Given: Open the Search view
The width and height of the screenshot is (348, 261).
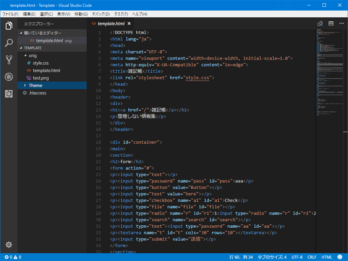Looking at the screenshot, I should (x=9, y=43).
